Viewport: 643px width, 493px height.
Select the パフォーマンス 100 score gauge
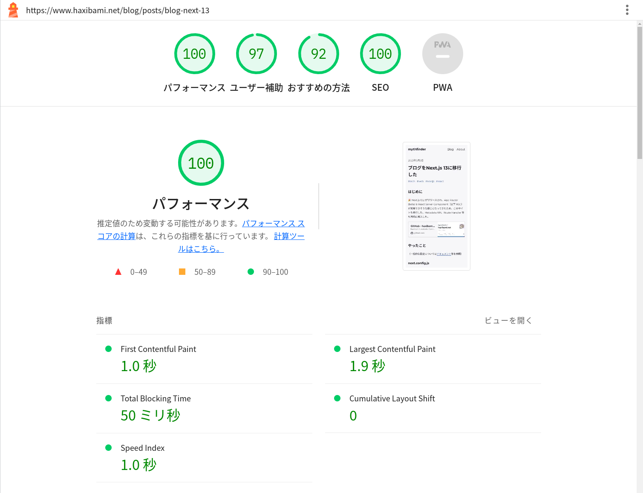(x=194, y=53)
